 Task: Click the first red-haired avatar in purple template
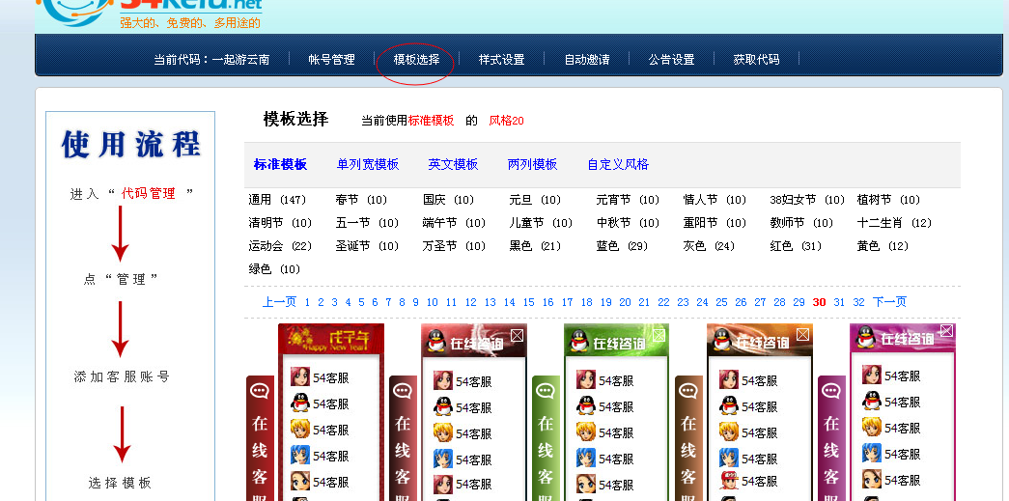[872, 375]
